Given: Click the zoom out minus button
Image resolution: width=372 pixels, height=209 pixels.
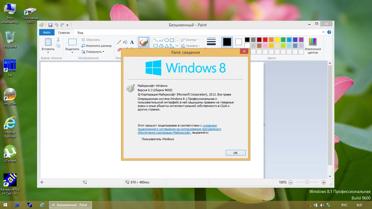Looking at the screenshot, I should pyautogui.click(x=291, y=182).
